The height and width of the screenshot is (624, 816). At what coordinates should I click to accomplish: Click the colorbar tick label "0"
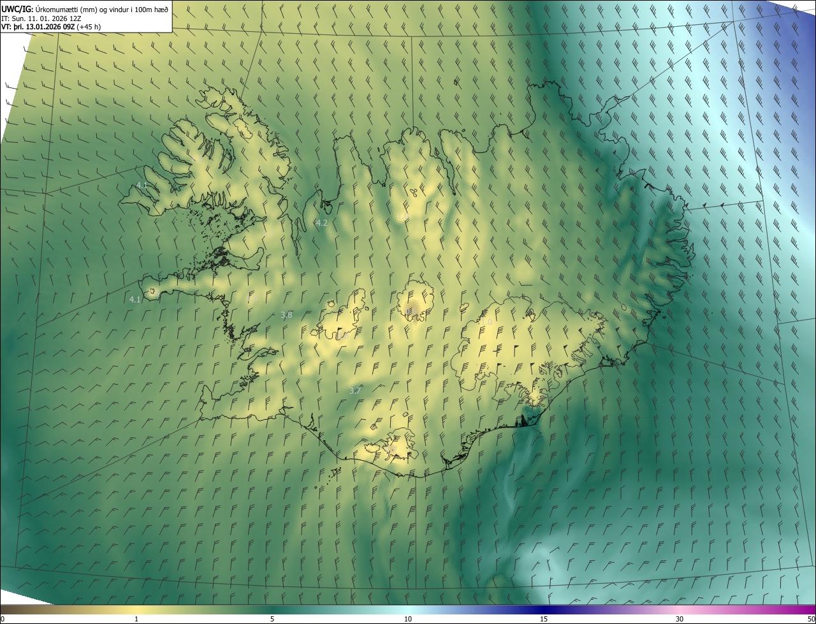pyautogui.click(x=3, y=619)
